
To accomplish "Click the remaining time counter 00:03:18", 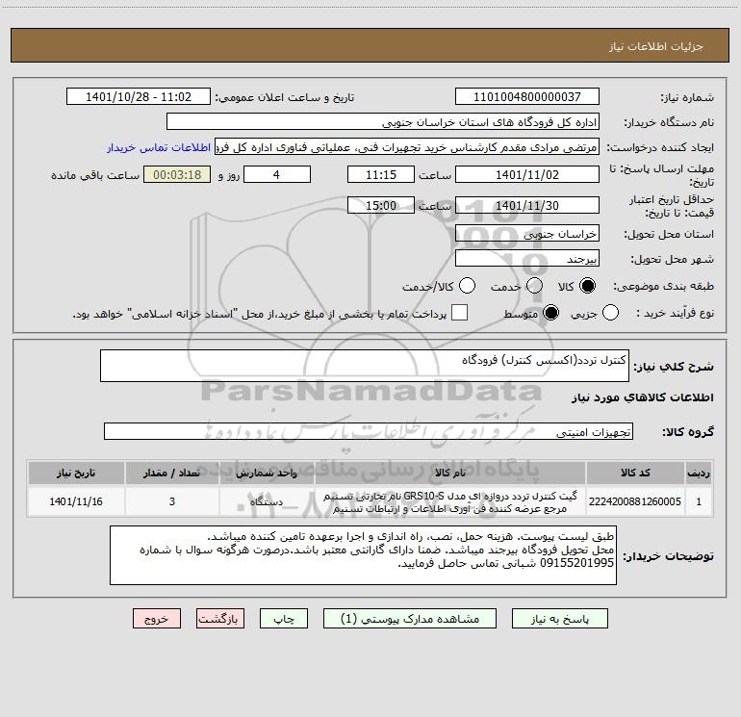I will pos(177,174).
